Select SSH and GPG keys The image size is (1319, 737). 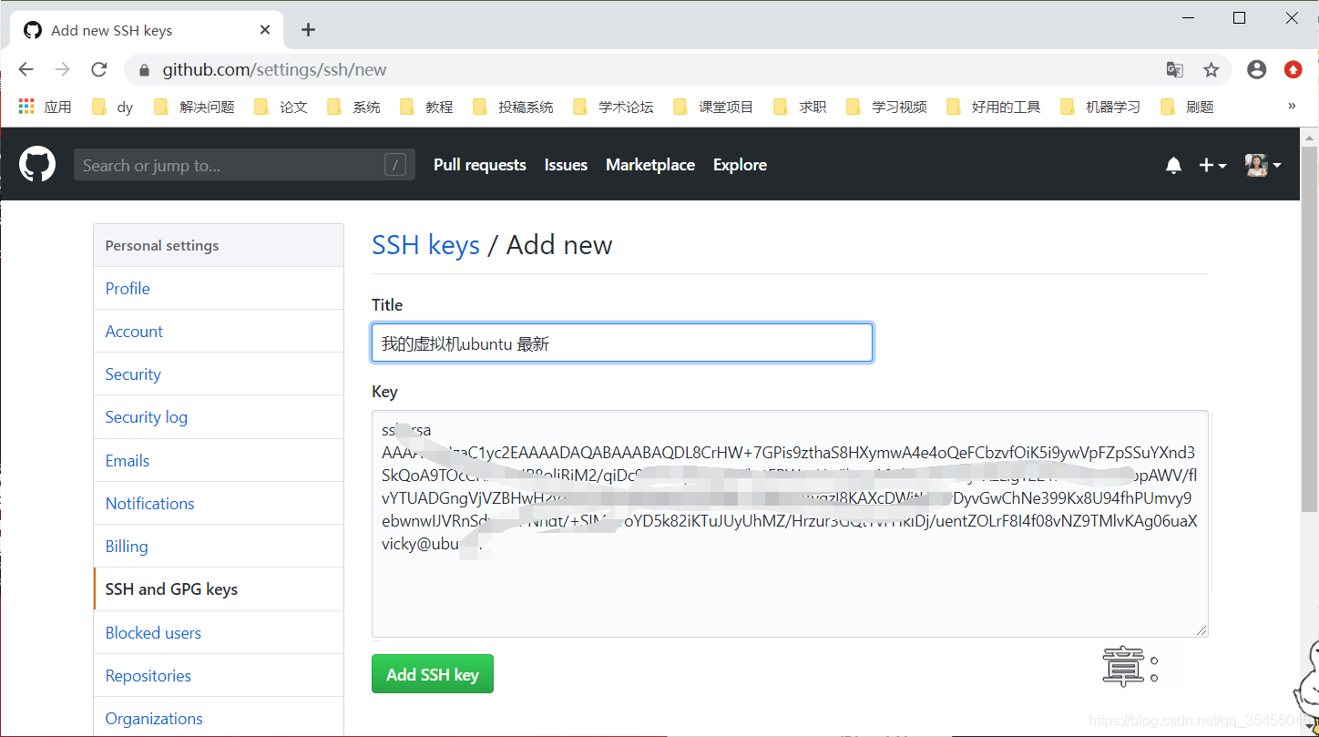point(219,589)
